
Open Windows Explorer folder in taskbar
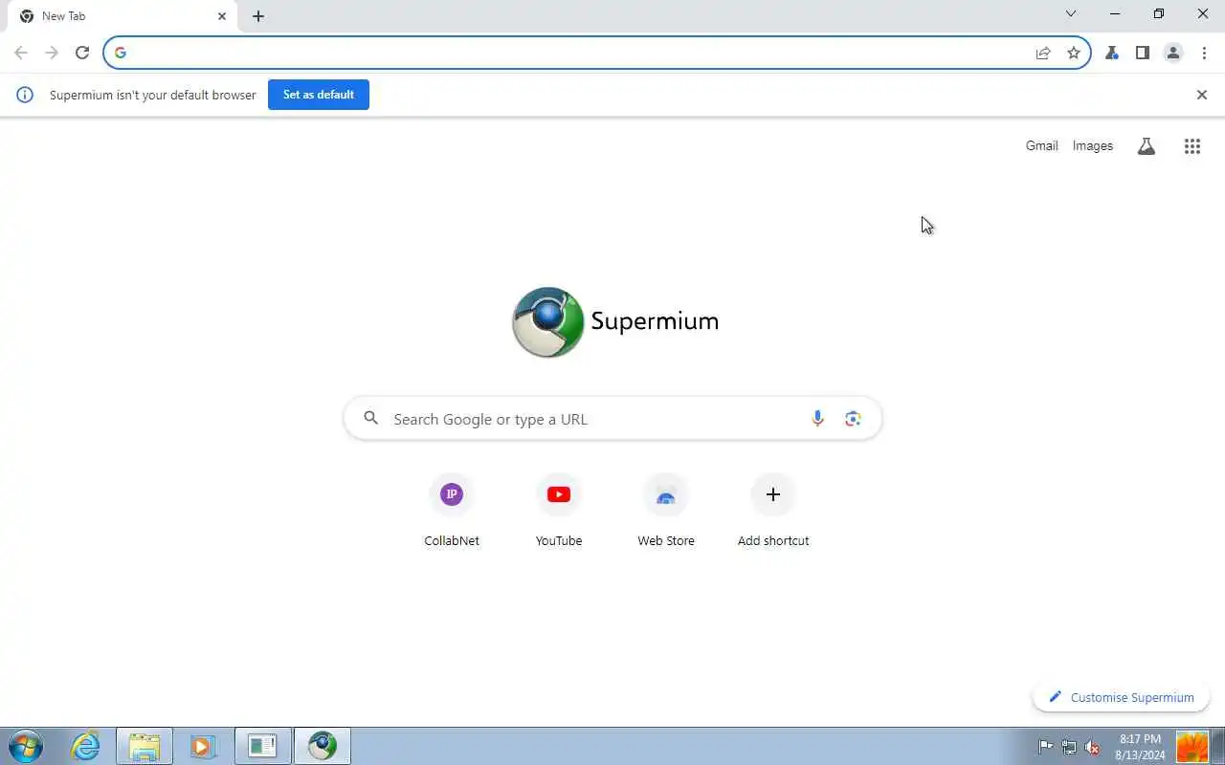(145, 746)
